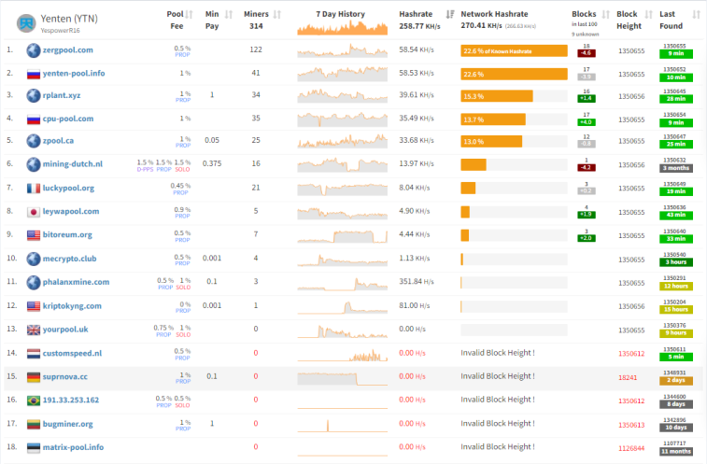Click the bitoreum.org 7 day history chart
This screenshot has height=464, width=707.
coord(342,236)
